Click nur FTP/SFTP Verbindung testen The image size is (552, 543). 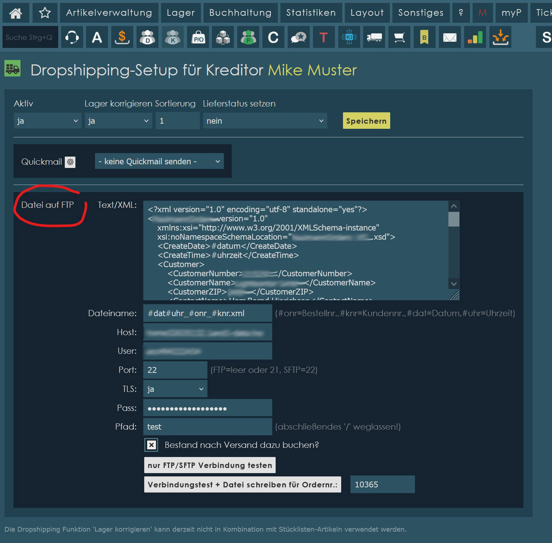click(x=210, y=465)
